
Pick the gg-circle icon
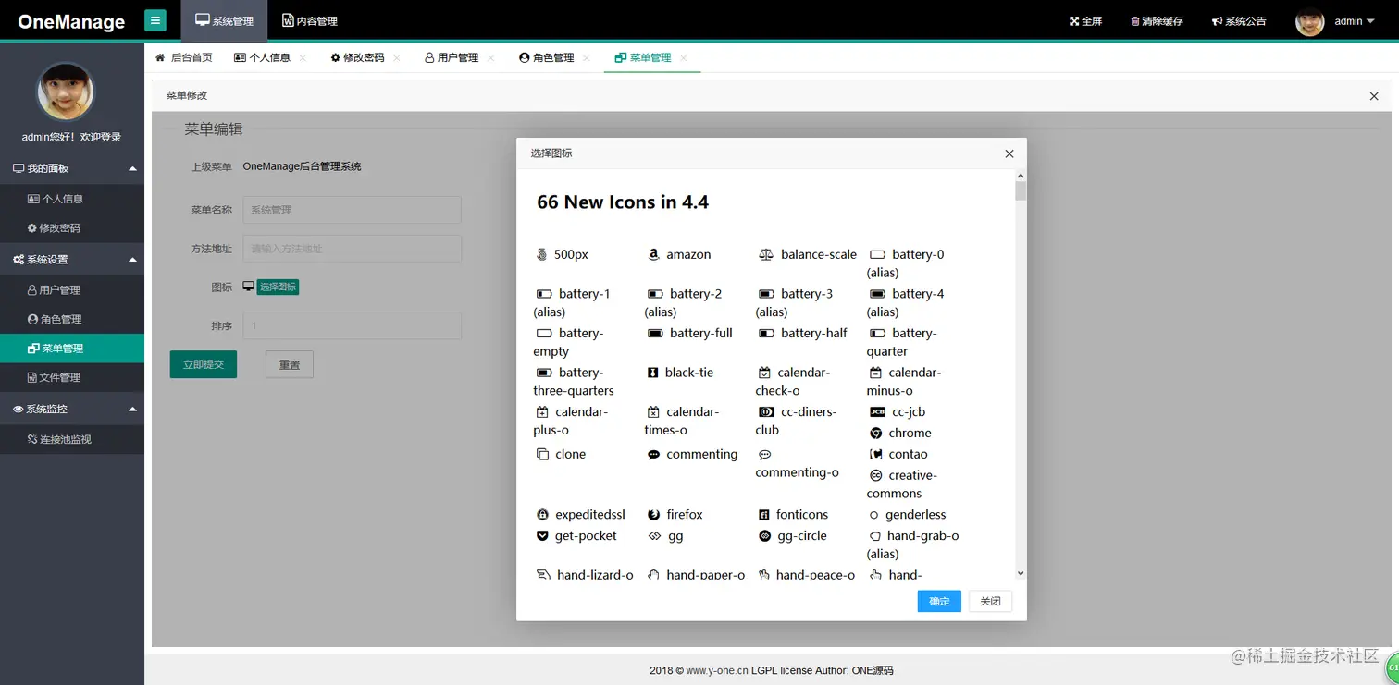point(797,535)
